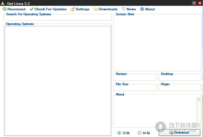Image resolution: width=203 pixels, height=137 pixels.
Task: Click the News speech bubble icon
Action: pyautogui.click(x=123, y=9)
